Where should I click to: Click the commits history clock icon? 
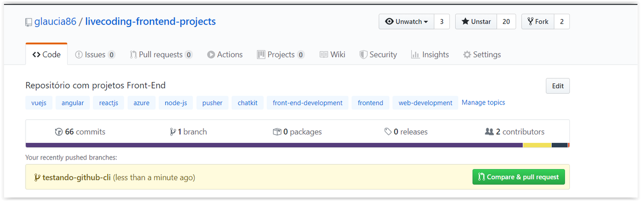[x=59, y=132]
